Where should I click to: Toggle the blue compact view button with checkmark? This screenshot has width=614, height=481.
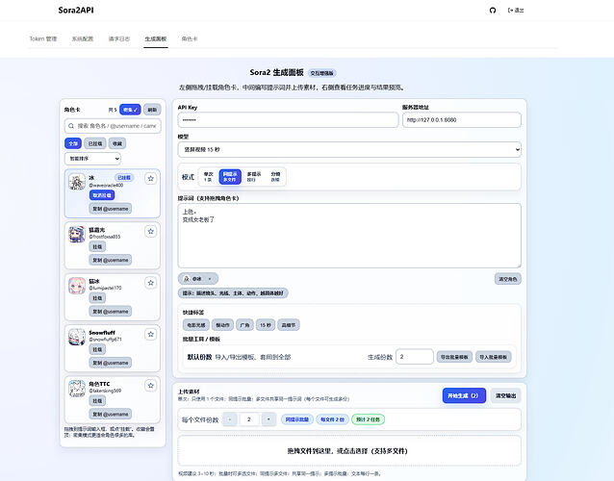point(130,110)
